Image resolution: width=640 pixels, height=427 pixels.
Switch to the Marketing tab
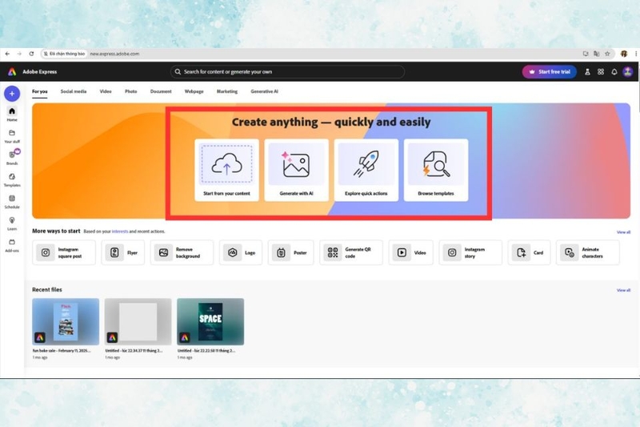coord(227,91)
